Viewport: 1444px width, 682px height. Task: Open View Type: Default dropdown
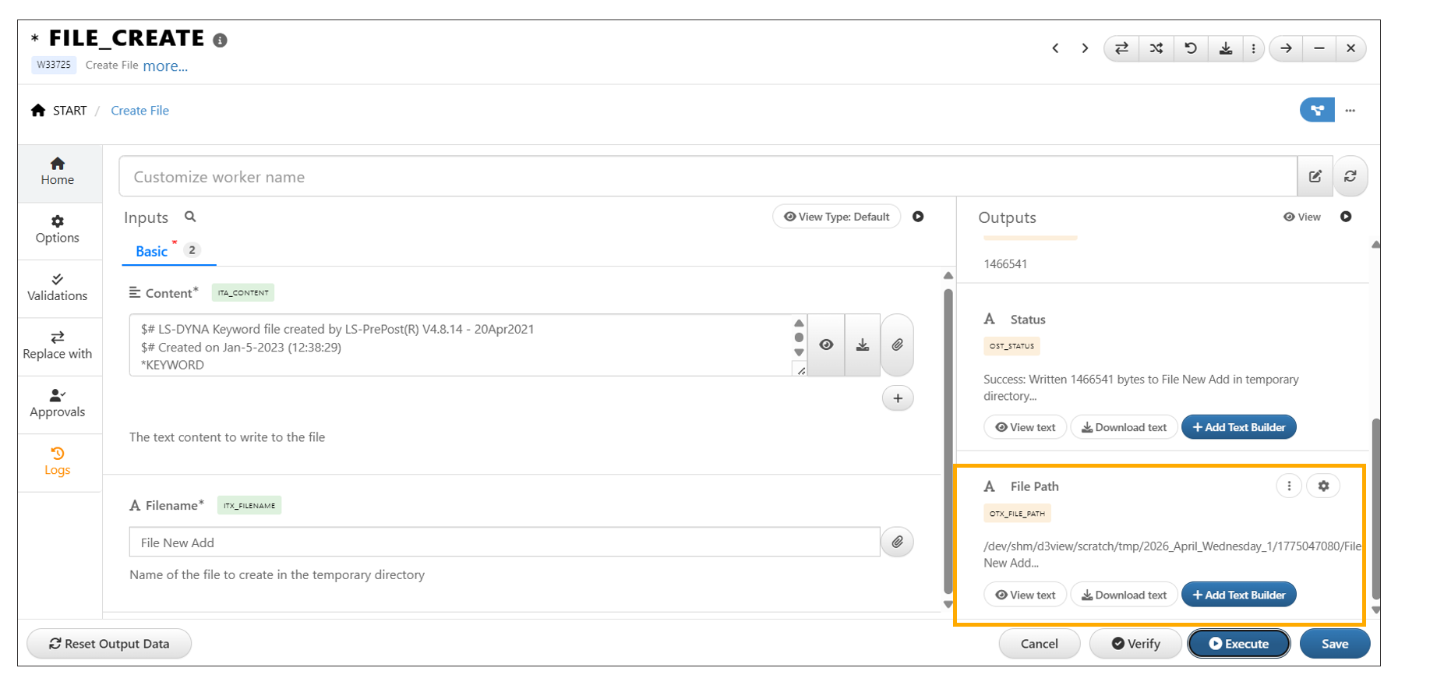tap(836, 217)
